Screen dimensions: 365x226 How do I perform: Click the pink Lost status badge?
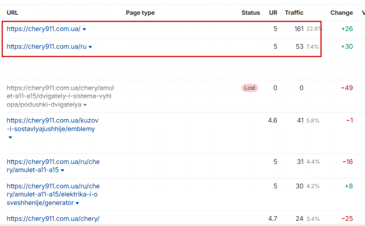tap(250, 88)
